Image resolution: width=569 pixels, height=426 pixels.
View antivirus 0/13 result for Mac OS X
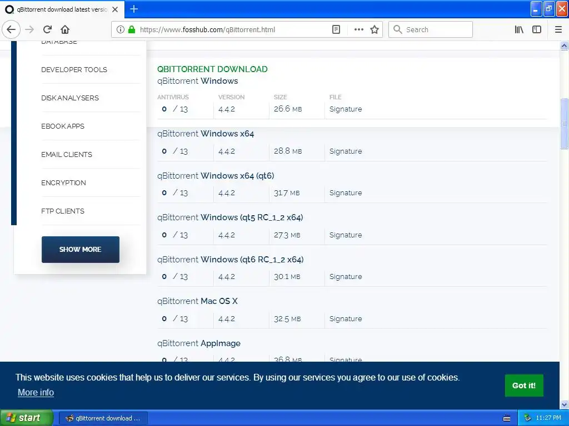point(174,319)
